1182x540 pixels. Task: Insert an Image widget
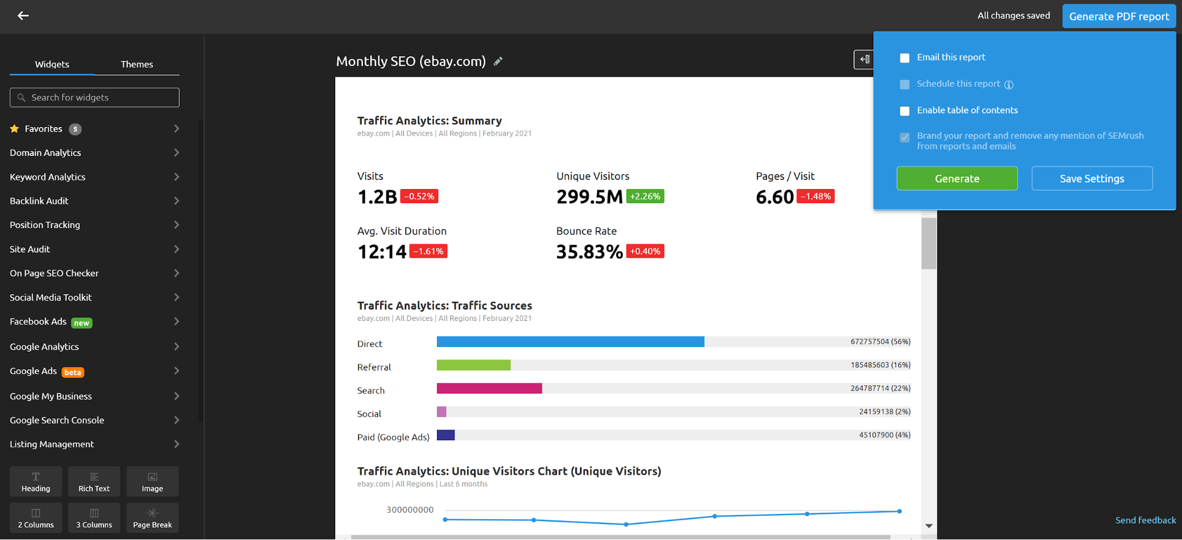(x=152, y=481)
